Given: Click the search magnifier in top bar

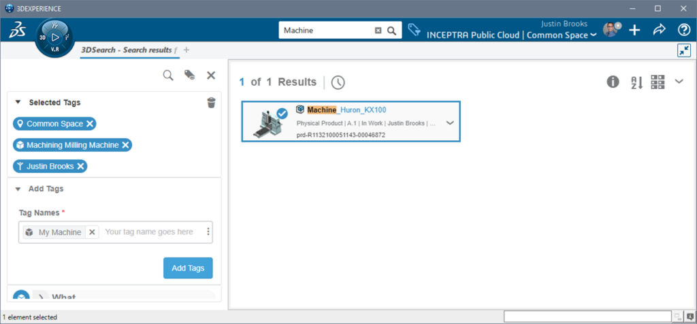Looking at the screenshot, I should pos(391,31).
